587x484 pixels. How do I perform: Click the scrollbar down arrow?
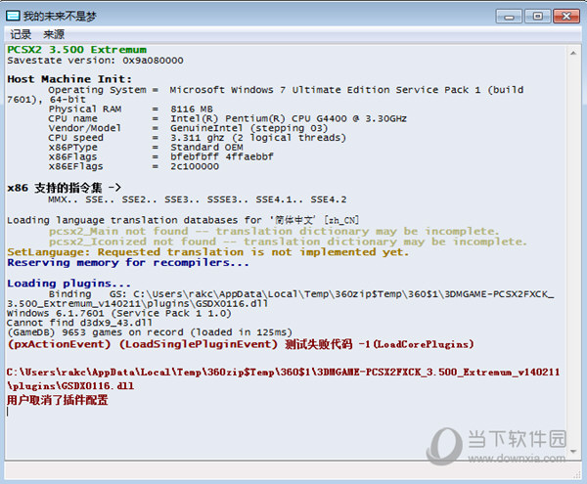point(574,451)
